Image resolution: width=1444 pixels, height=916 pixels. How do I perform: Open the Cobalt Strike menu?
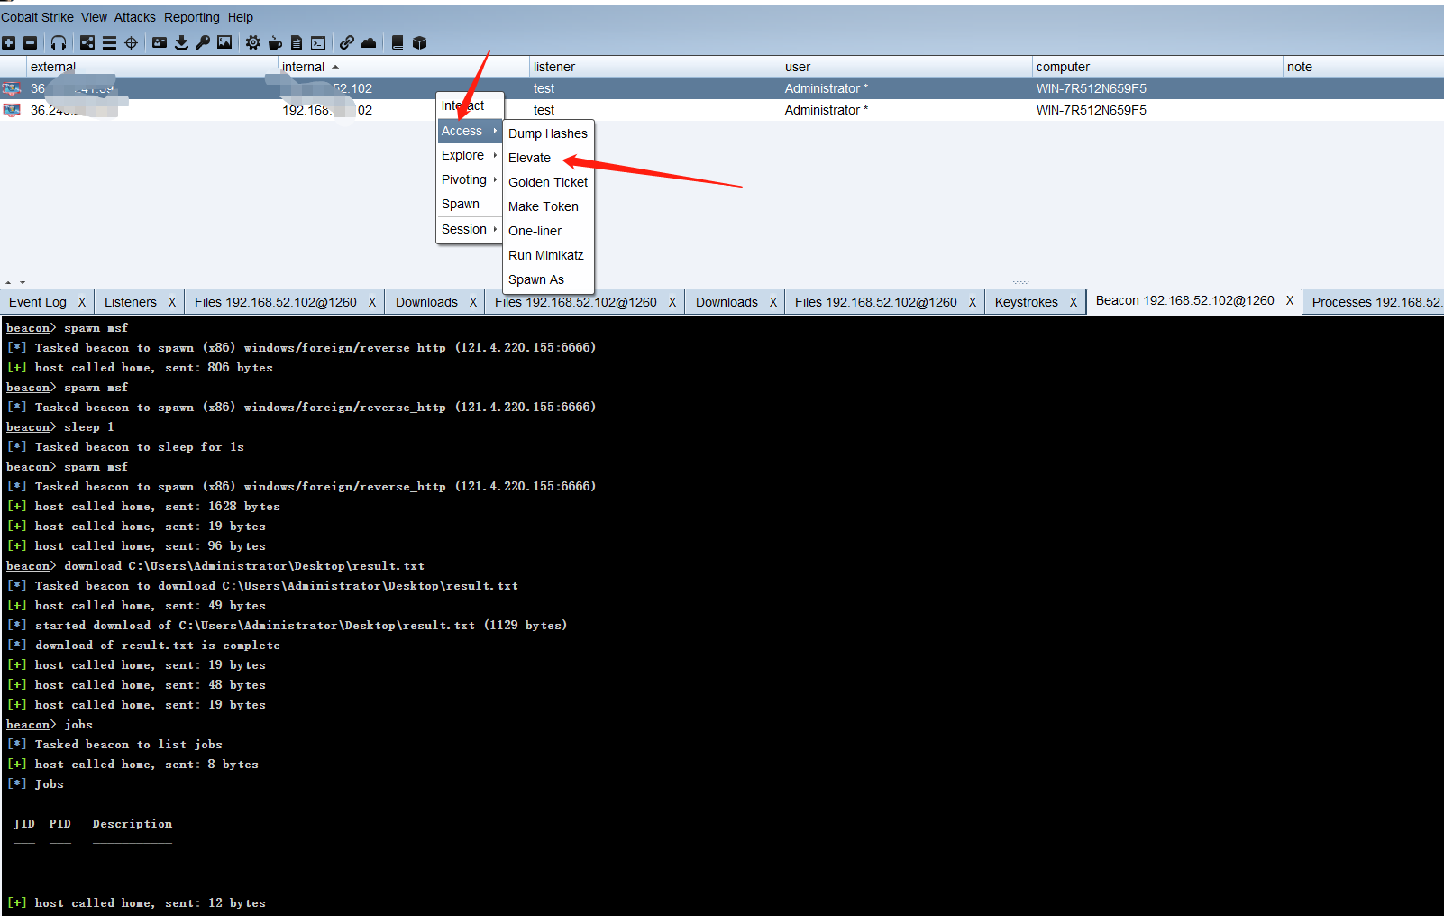(37, 17)
